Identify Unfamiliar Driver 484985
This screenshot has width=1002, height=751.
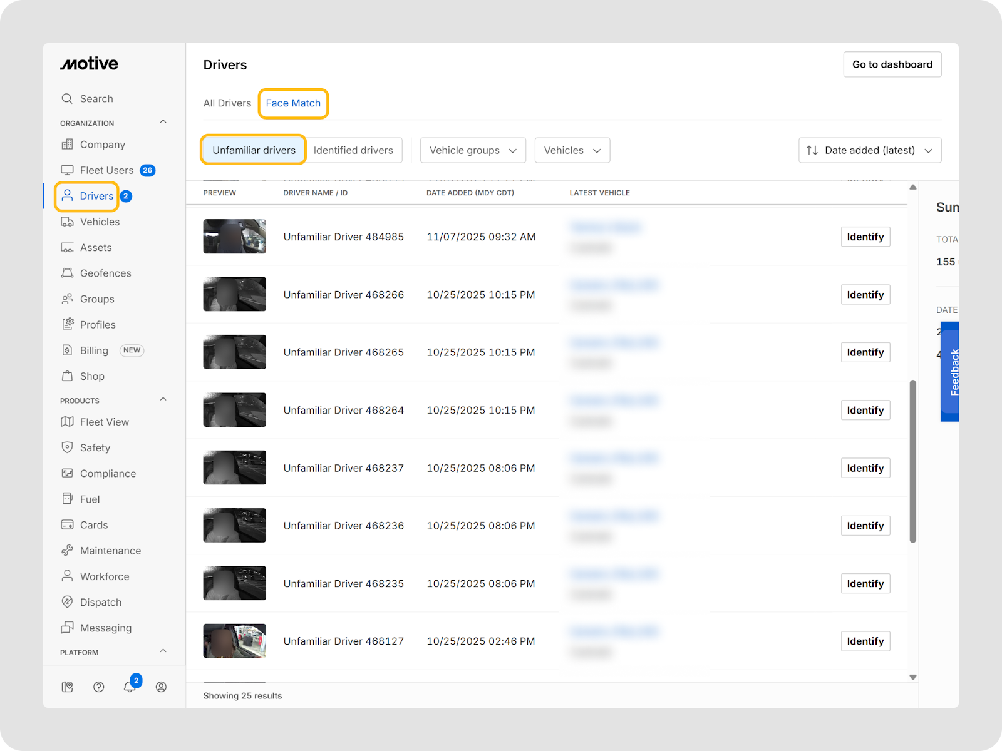pyautogui.click(x=865, y=237)
